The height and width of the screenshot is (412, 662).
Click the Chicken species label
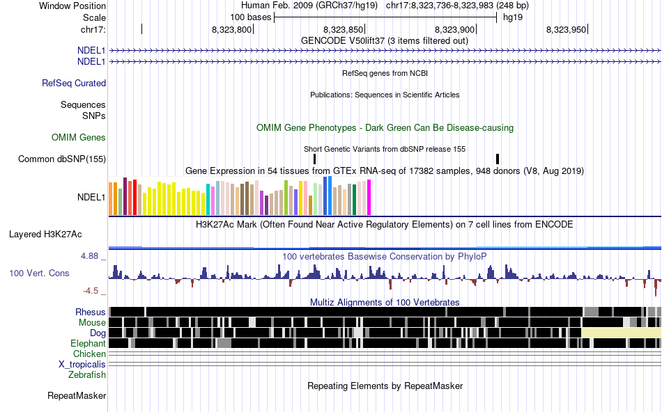click(89, 354)
